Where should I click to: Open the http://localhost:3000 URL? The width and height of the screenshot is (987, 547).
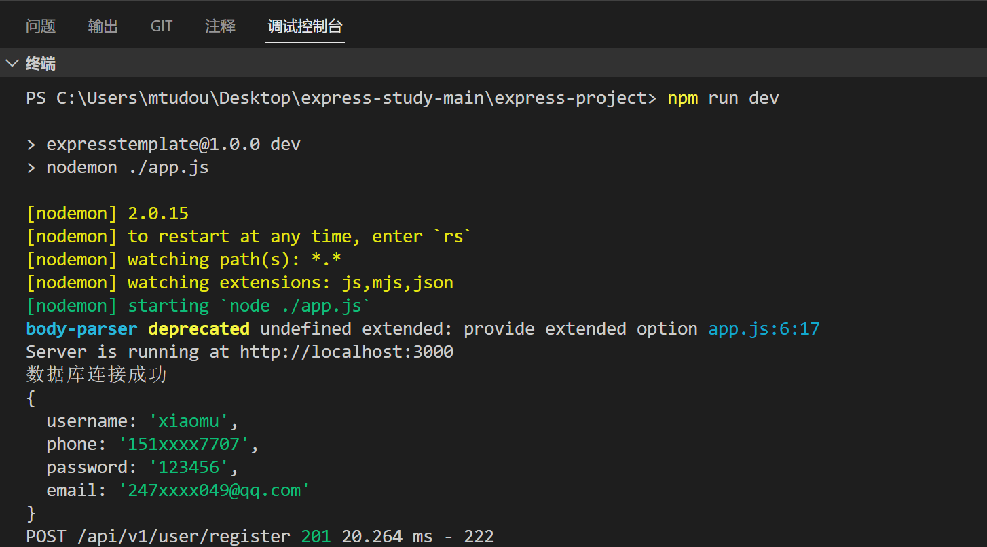[346, 352]
